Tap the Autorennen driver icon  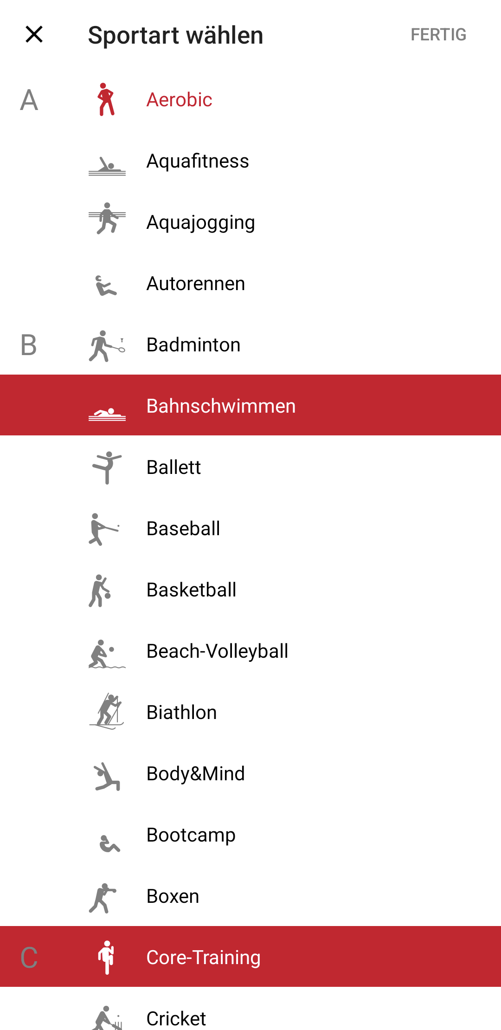click(x=106, y=285)
